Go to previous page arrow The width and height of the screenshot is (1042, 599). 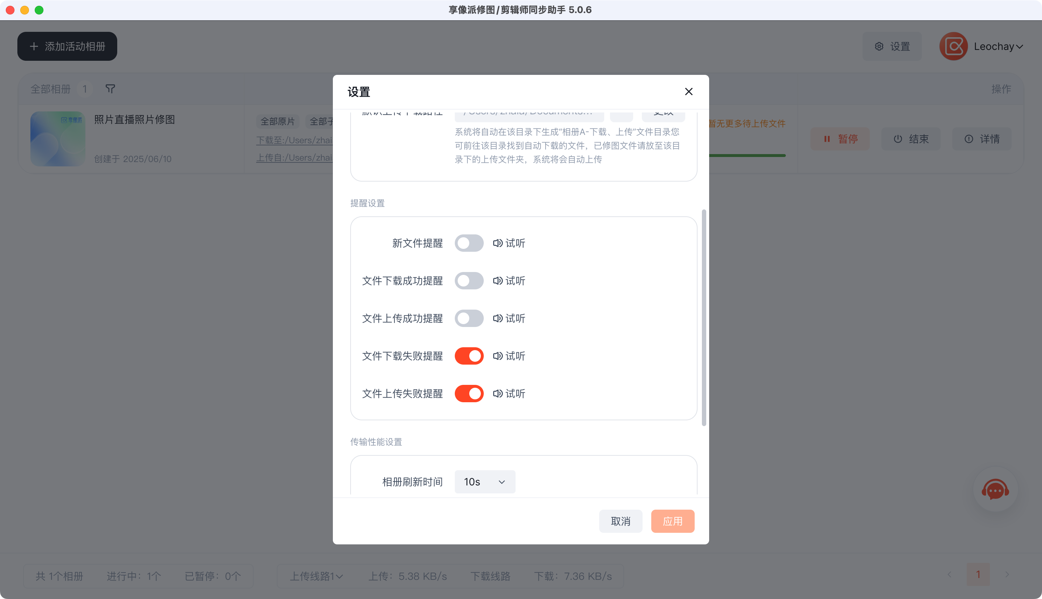click(x=949, y=574)
